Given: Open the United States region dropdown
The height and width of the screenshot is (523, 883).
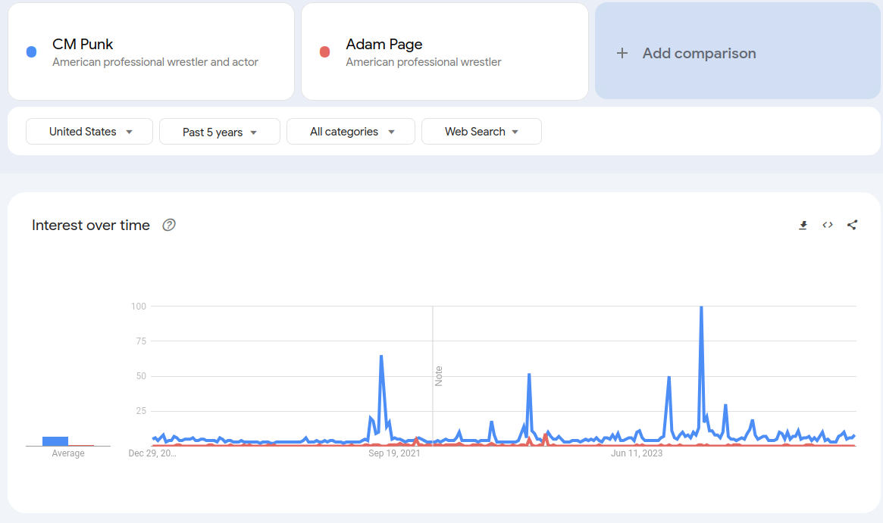Looking at the screenshot, I should click(x=89, y=132).
